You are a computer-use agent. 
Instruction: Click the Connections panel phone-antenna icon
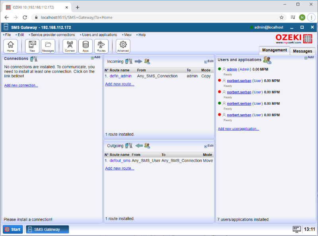(x=34, y=59)
